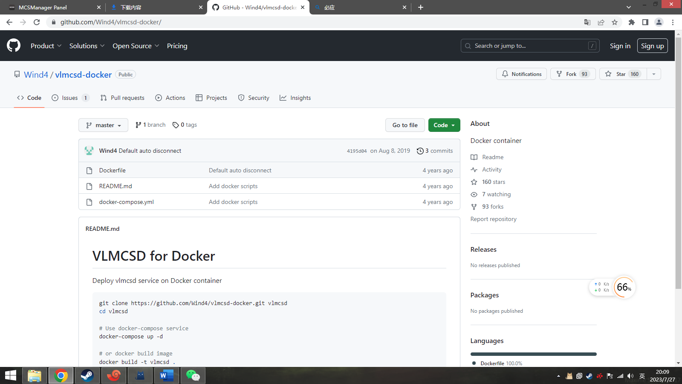
Task: Open the Chrome profile avatar
Action: point(659,22)
